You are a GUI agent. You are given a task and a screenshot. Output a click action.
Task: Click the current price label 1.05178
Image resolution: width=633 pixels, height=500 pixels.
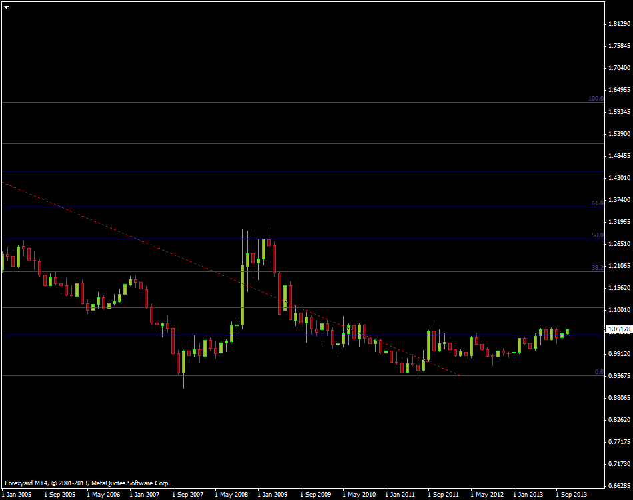pos(618,329)
